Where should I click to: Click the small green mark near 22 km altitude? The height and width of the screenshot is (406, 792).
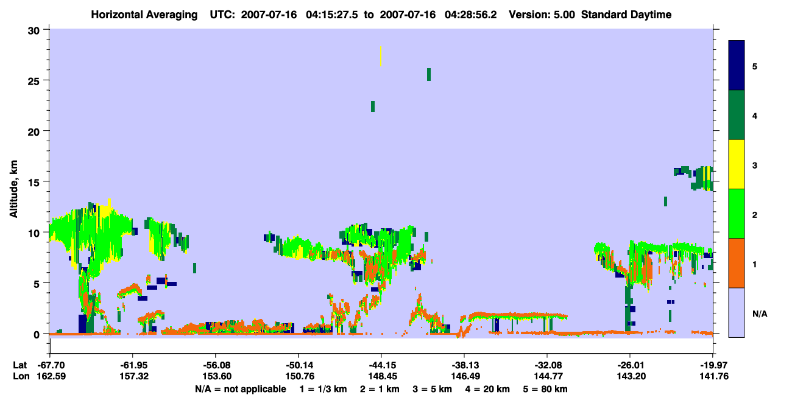click(373, 107)
